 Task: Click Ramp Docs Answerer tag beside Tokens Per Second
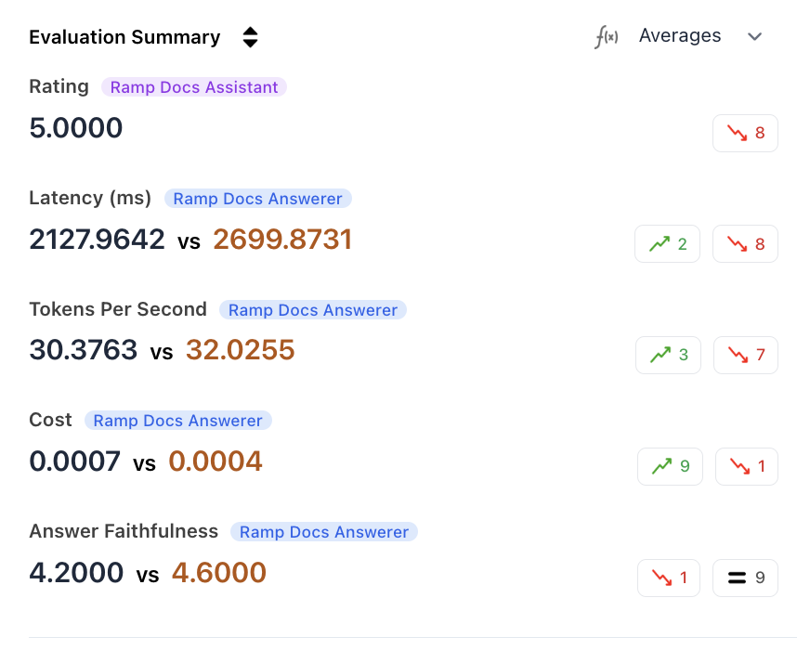[313, 310]
